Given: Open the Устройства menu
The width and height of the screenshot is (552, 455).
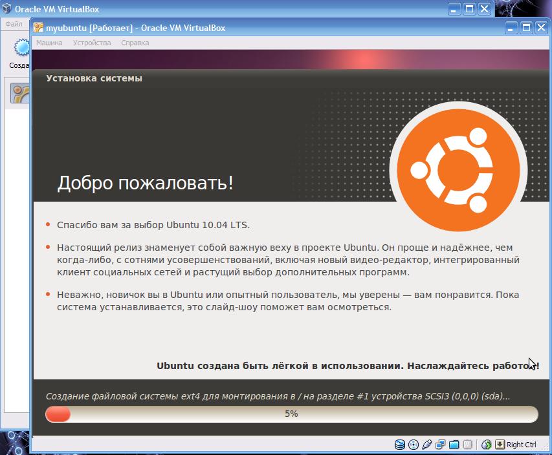Looking at the screenshot, I should coord(92,43).
